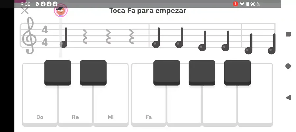Tap the battery icon in status bar
Viewport: 296px width, 132px height.
(248, 4)
